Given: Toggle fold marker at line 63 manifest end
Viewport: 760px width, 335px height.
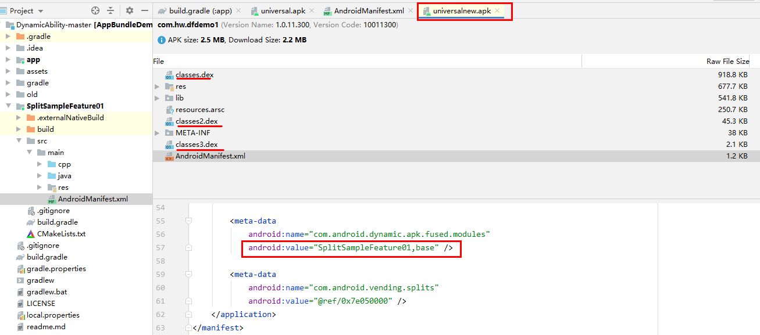Looking at the screenshot, I should point(188,328).
